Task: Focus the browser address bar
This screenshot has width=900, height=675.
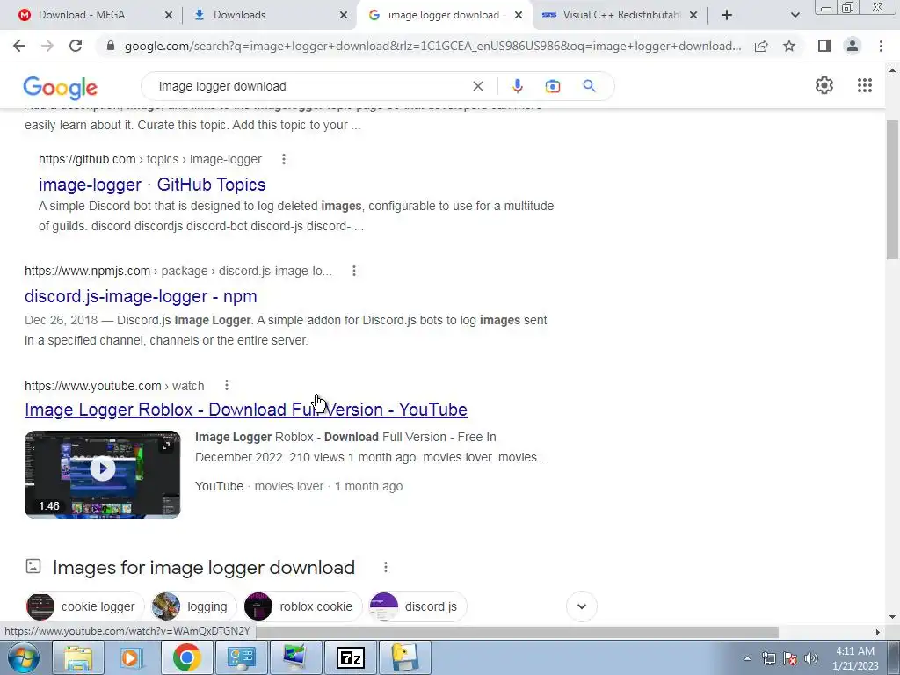Action: click(432, 46)
